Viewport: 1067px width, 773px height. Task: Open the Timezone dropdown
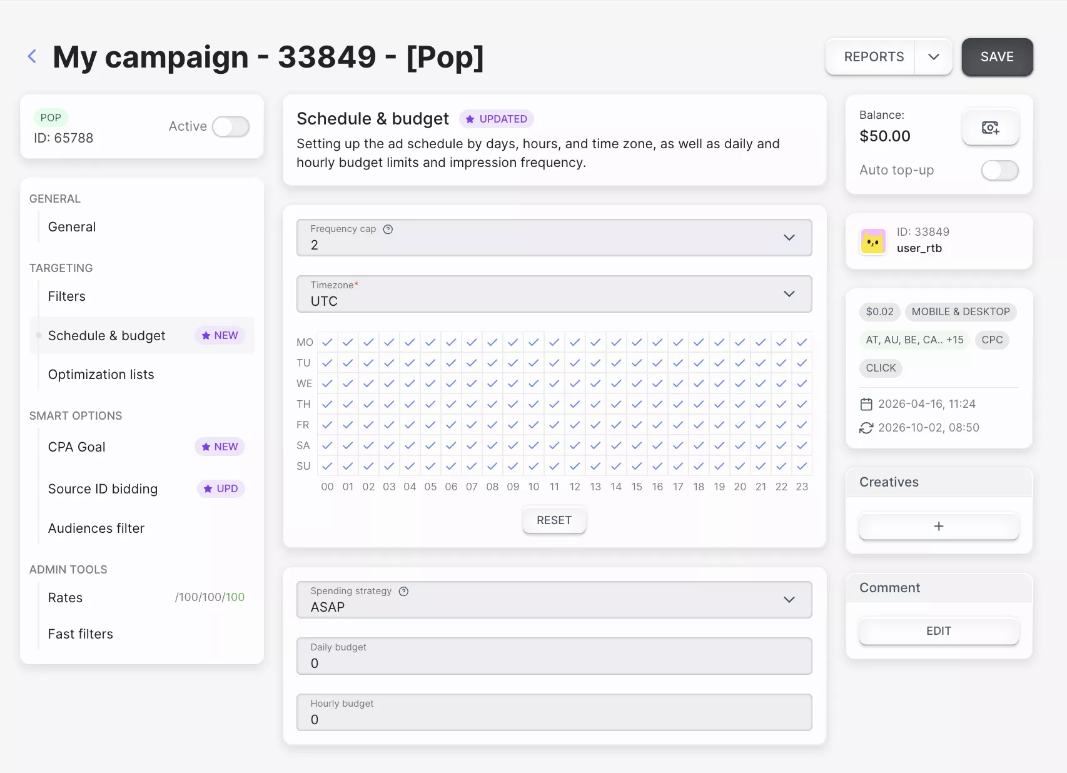tap(554, 294)
